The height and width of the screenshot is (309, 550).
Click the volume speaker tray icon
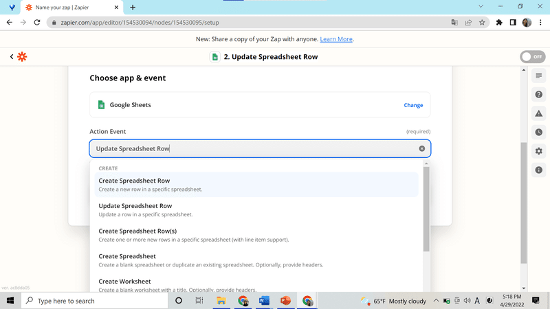click(467, 301)
